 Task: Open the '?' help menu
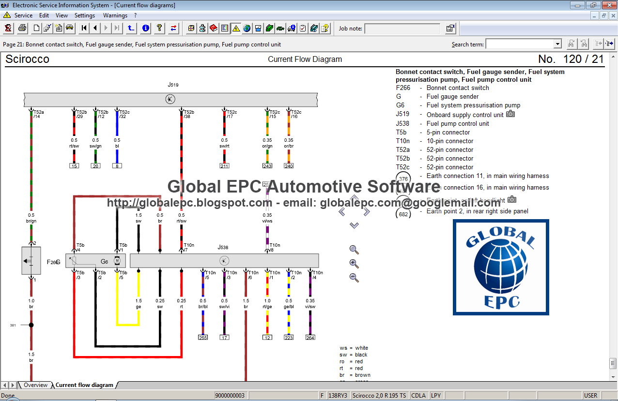[136, 15]
